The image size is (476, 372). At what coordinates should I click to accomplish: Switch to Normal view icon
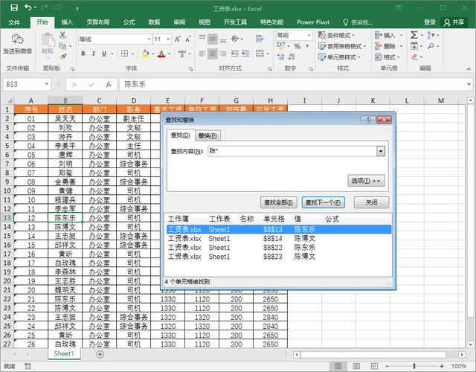coord(338,366)
